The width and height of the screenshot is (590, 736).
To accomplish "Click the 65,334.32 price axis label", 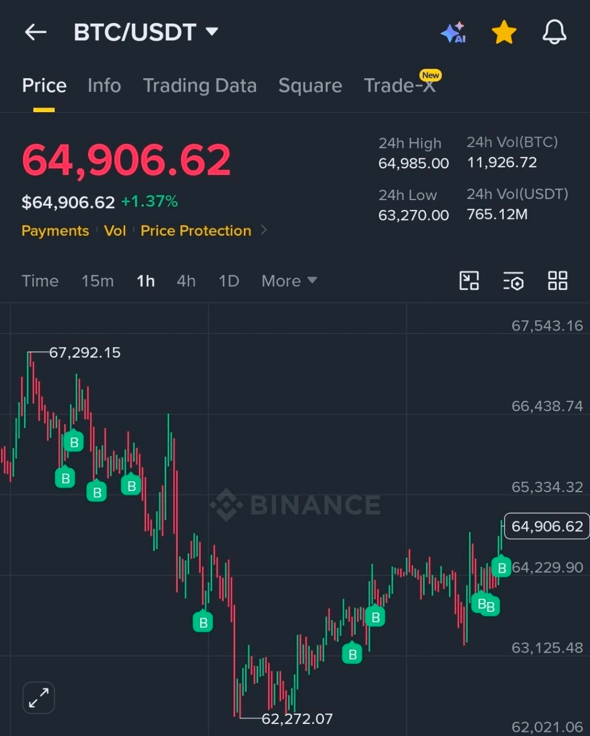I will tap(547, 487).
